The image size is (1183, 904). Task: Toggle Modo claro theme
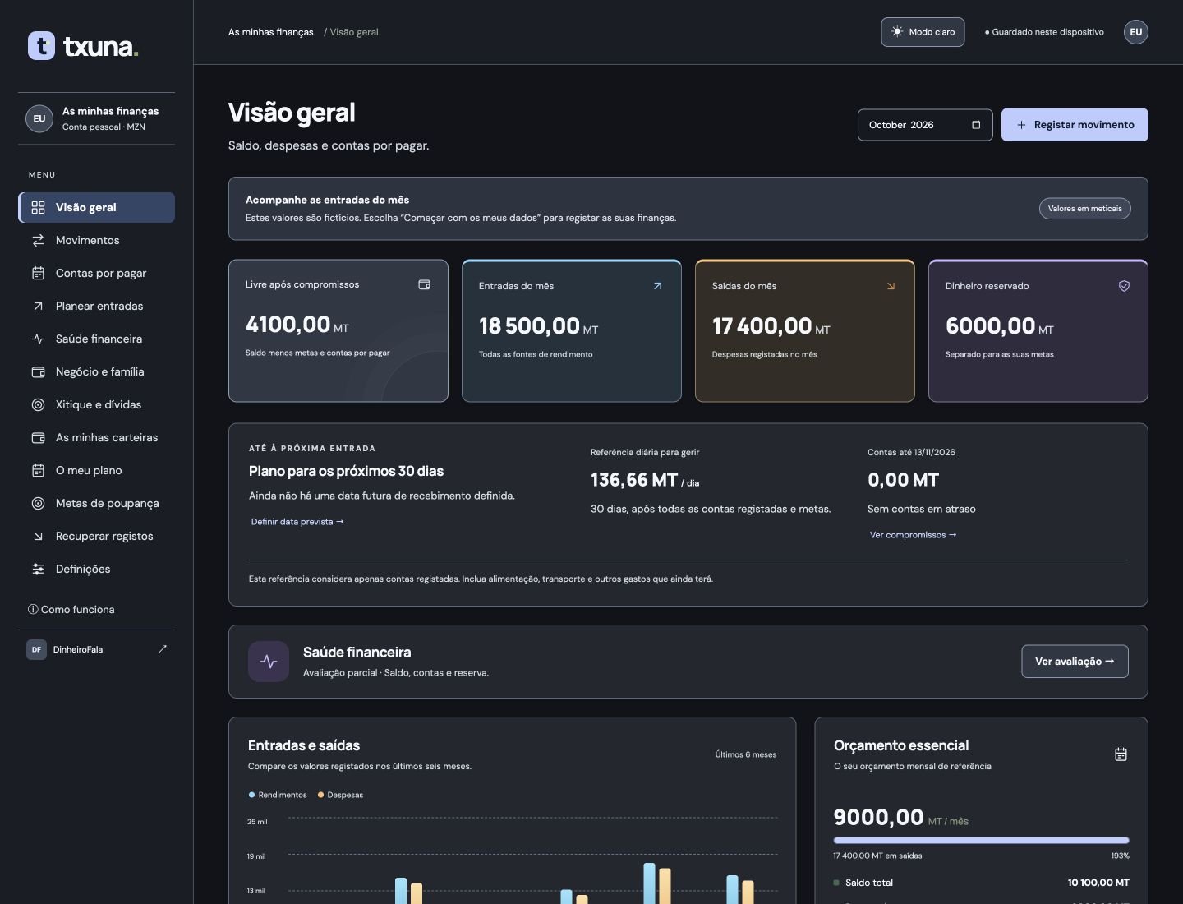923,32
